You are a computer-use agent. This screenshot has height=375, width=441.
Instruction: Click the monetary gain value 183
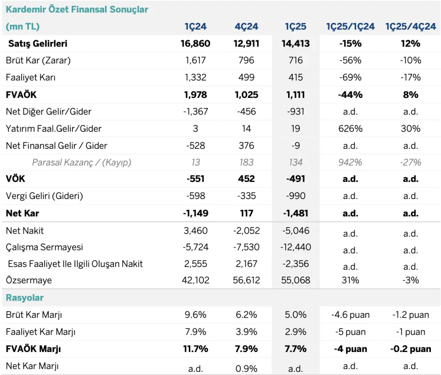pyautogui.click(x=246, y=162)
